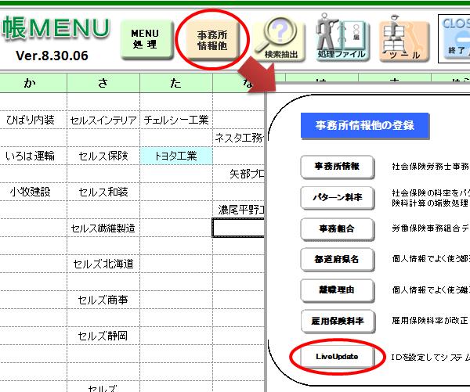Screen dimensions: 470x392
Task: Select the セルス保険 cell
Action: click(103, 156)
